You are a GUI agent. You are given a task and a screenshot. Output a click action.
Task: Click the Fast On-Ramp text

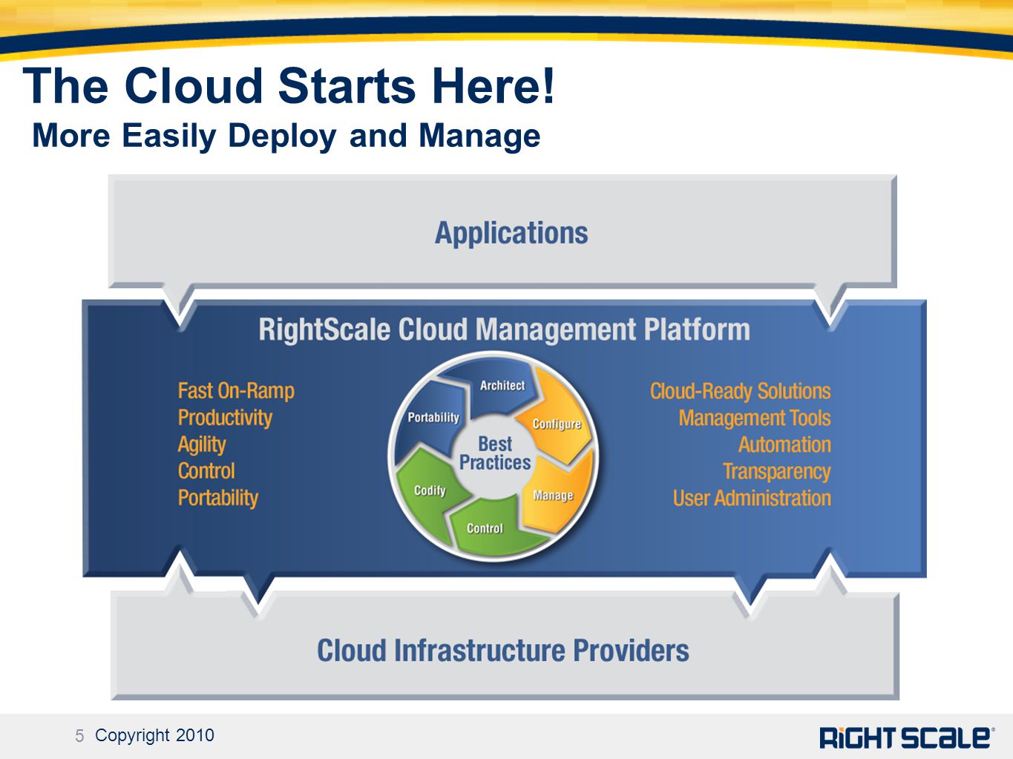236,391
